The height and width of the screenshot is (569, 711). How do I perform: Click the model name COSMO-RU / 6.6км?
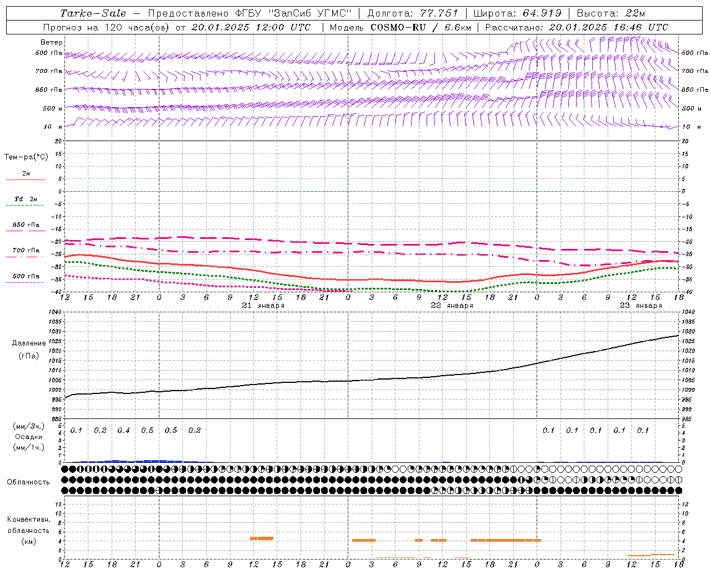(x=420, y=27)
